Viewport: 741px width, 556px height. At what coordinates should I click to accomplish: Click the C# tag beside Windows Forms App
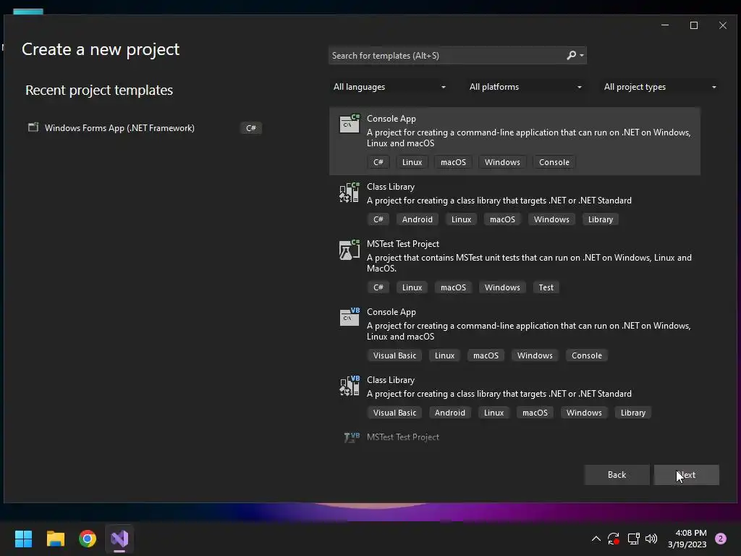pyautogui.click(x=251, y=127)
